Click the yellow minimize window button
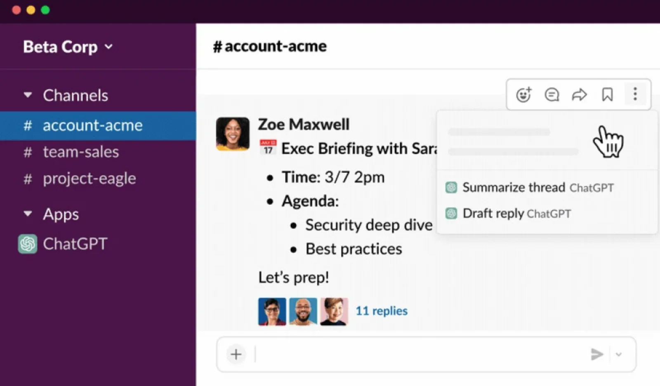660x386 pixels. point(31,10)
